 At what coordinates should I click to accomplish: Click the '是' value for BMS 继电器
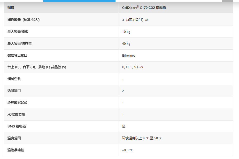click(x=124, y=126)
